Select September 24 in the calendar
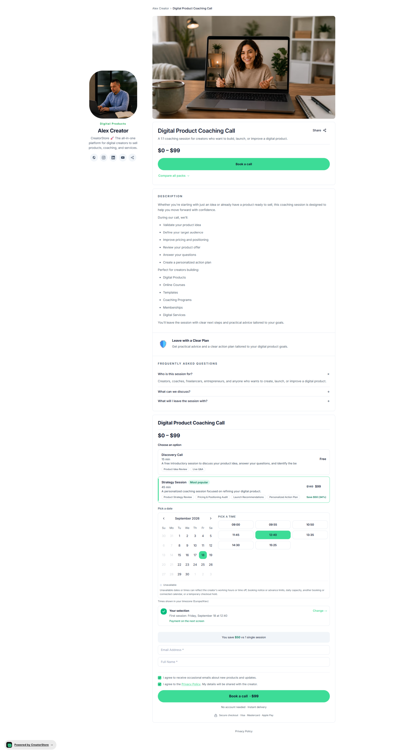The height and width of the screenshot is (754, 418). [x=195, y=565]
